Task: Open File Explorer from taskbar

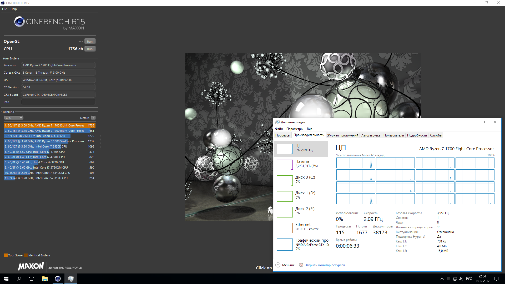Action: pos(45,279)
